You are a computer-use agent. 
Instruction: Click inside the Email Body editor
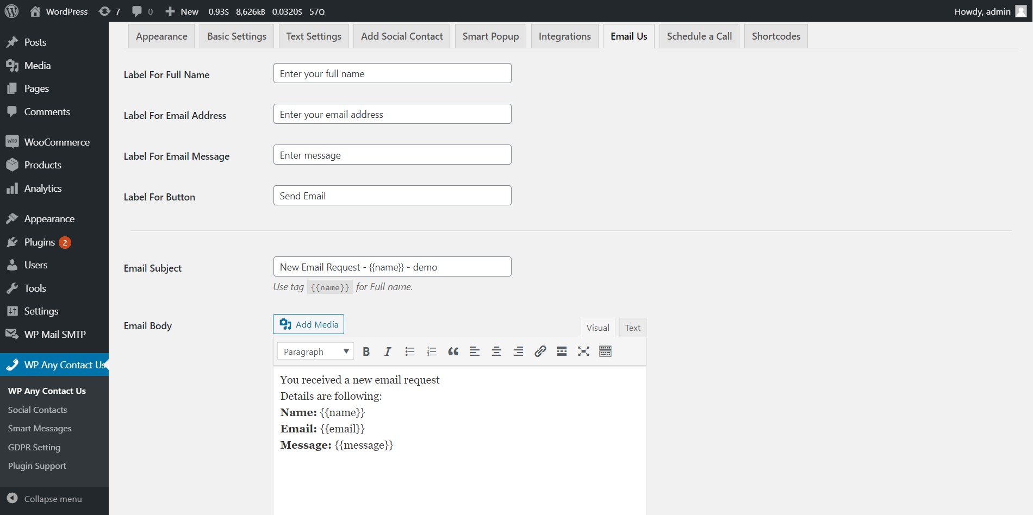[460, 440]
